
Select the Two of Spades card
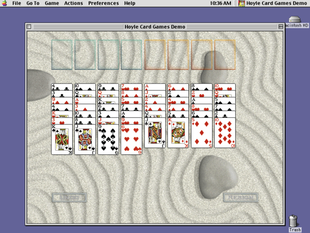pyautogui.click(x=178, y=94)
